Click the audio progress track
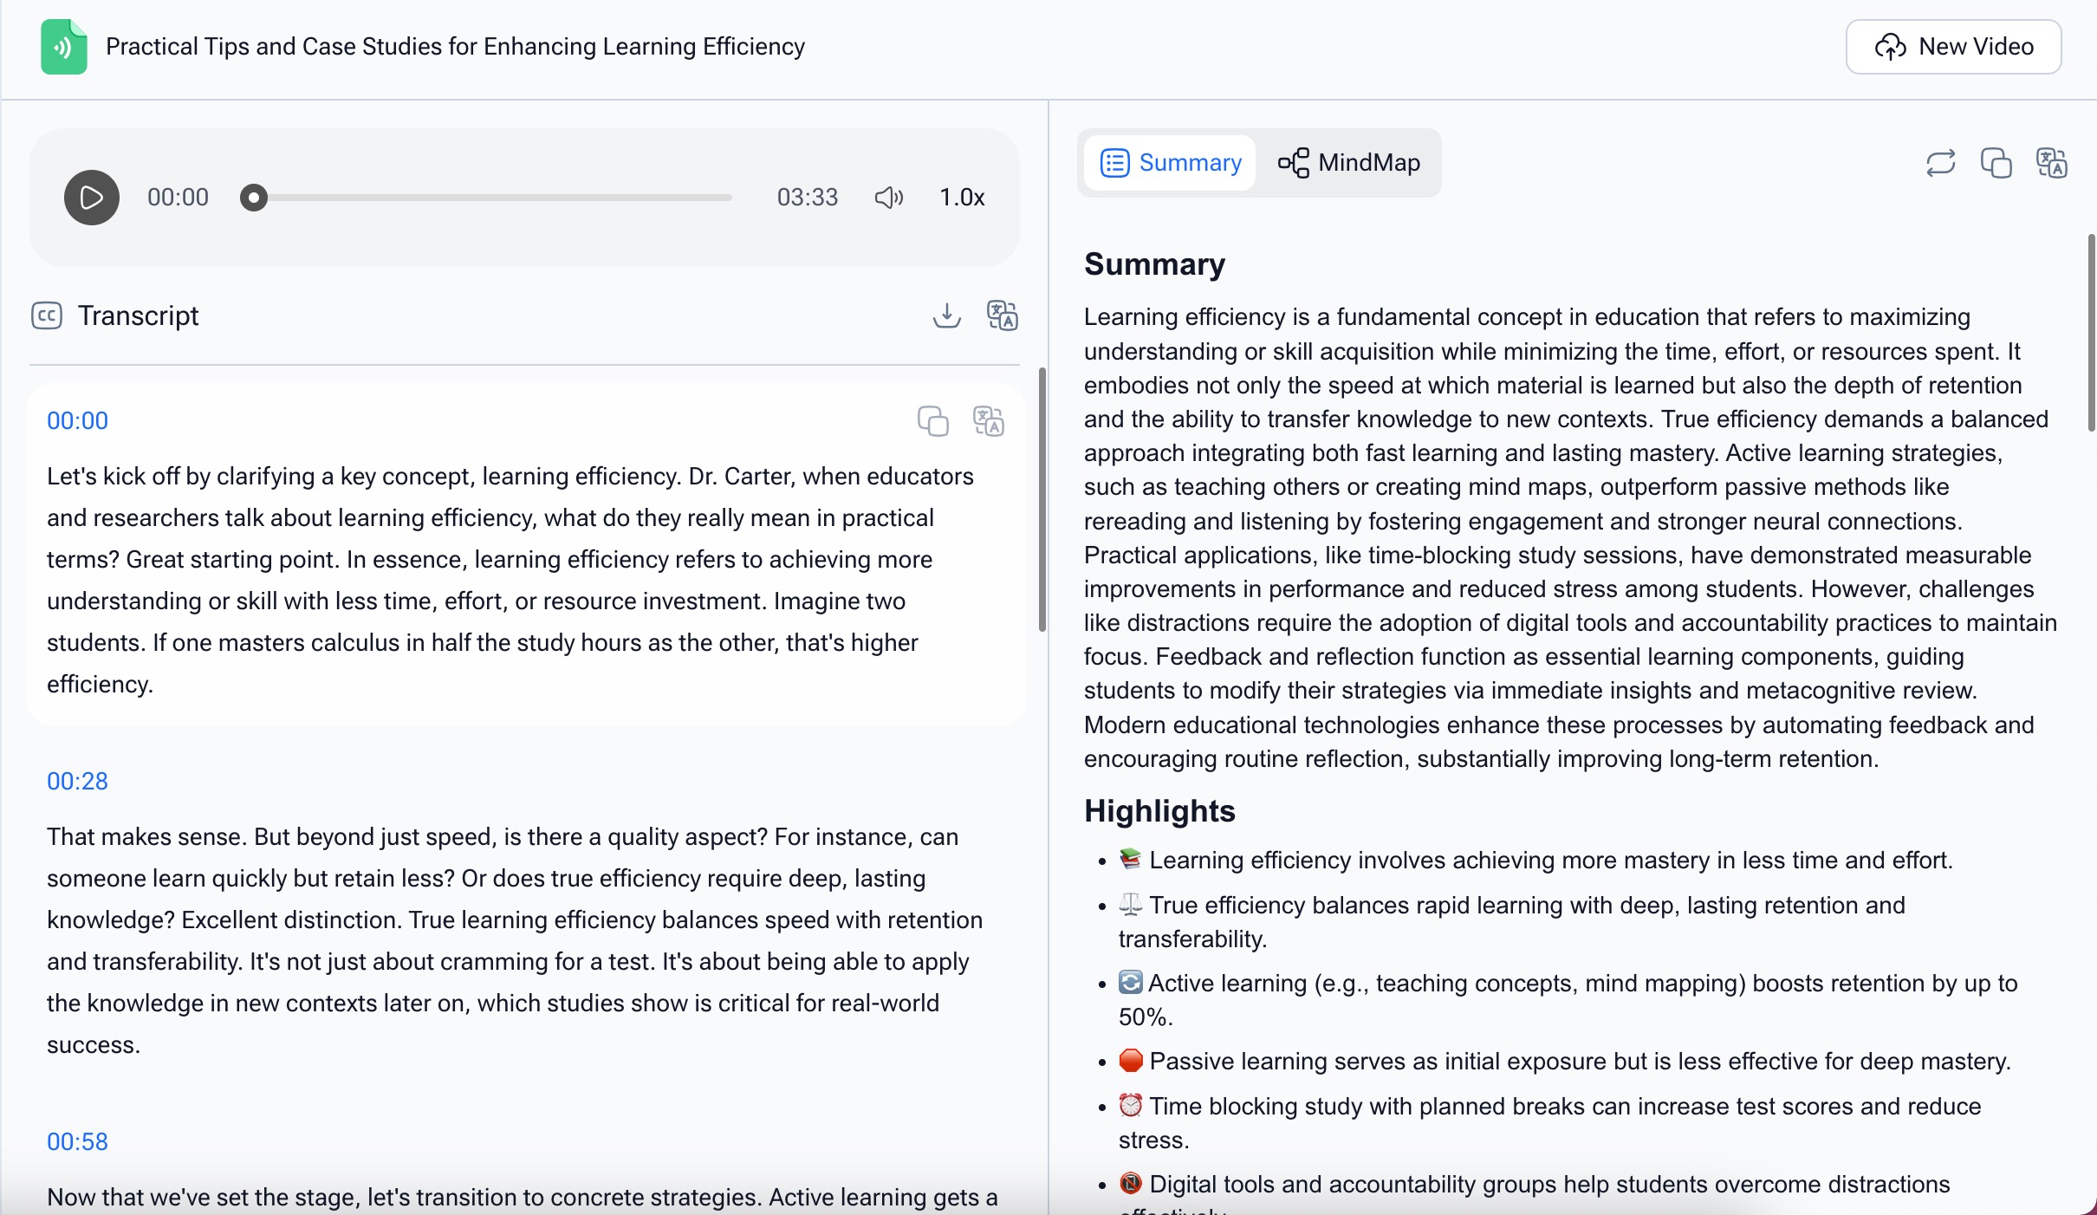 488,198
